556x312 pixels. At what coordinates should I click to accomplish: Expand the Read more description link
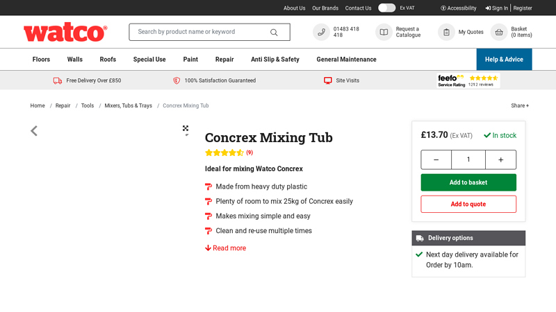click(225, 248)
